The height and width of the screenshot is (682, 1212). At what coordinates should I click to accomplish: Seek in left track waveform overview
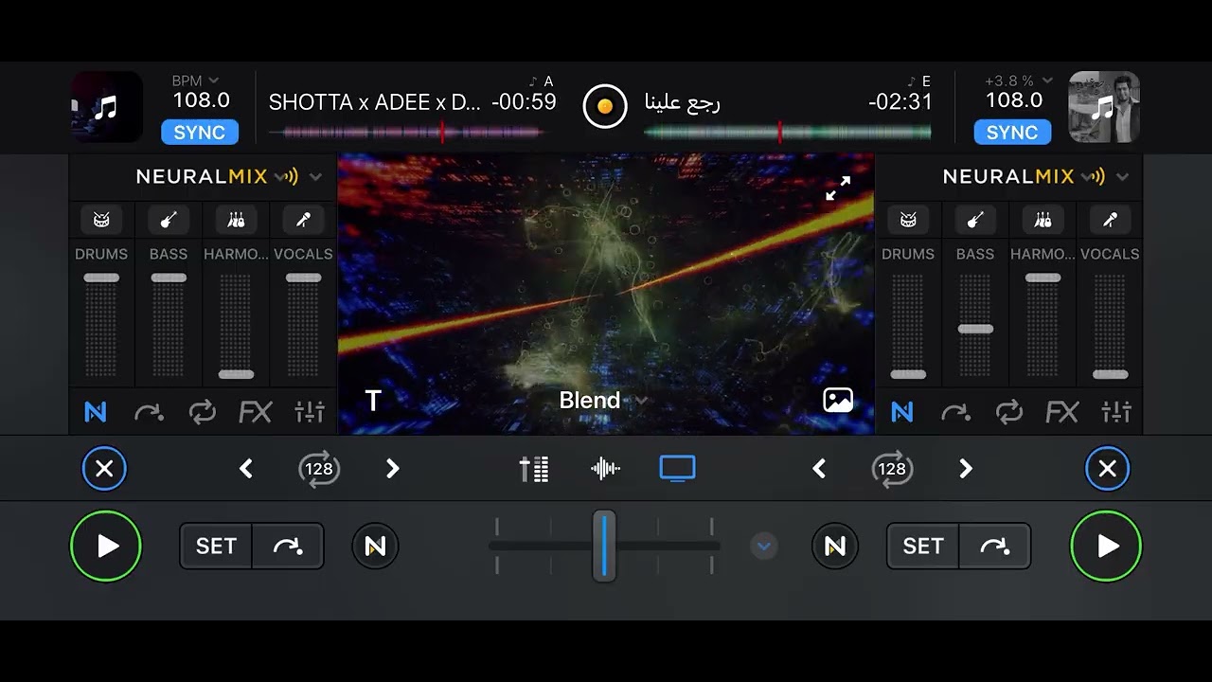[408, 133]
